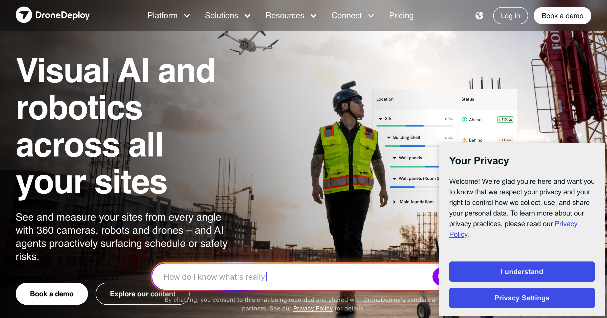607x318 pixels.
Task: Click the I understand button
Action: 522,272
